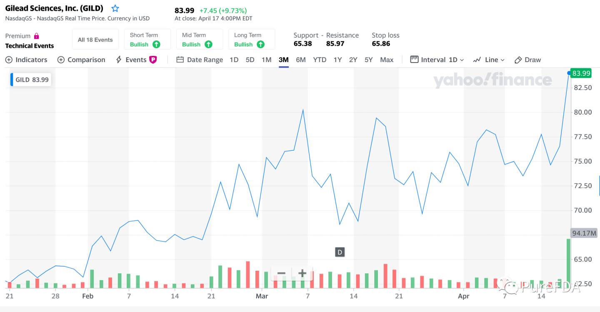Image resolution: width=600 pixels, height=312 pixels.
Task: Open All 18 Events button
Action: coord(95,40)
